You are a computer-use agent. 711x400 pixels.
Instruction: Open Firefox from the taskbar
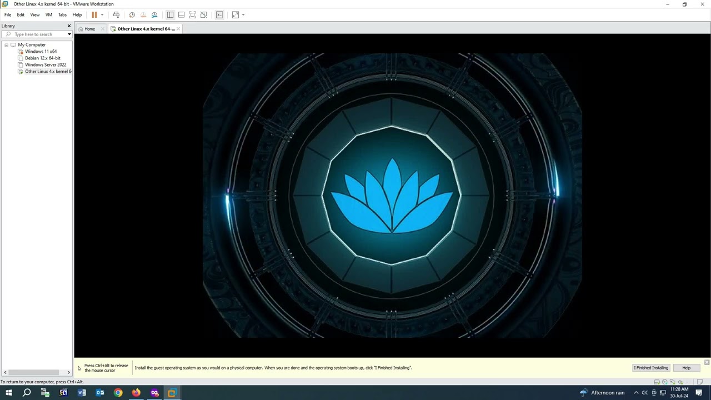click(136, 393)
